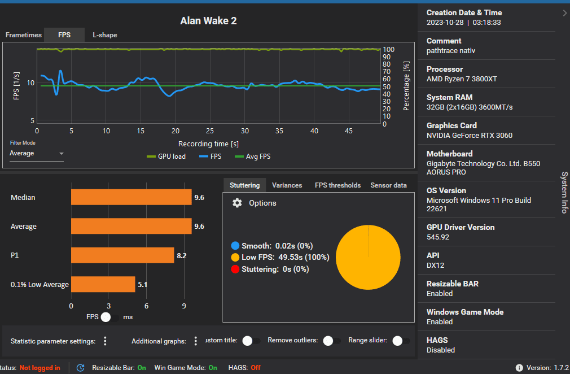Click the 'Version: 1.7.2' text
Screen dimensions: 570x374
point(547,368)
